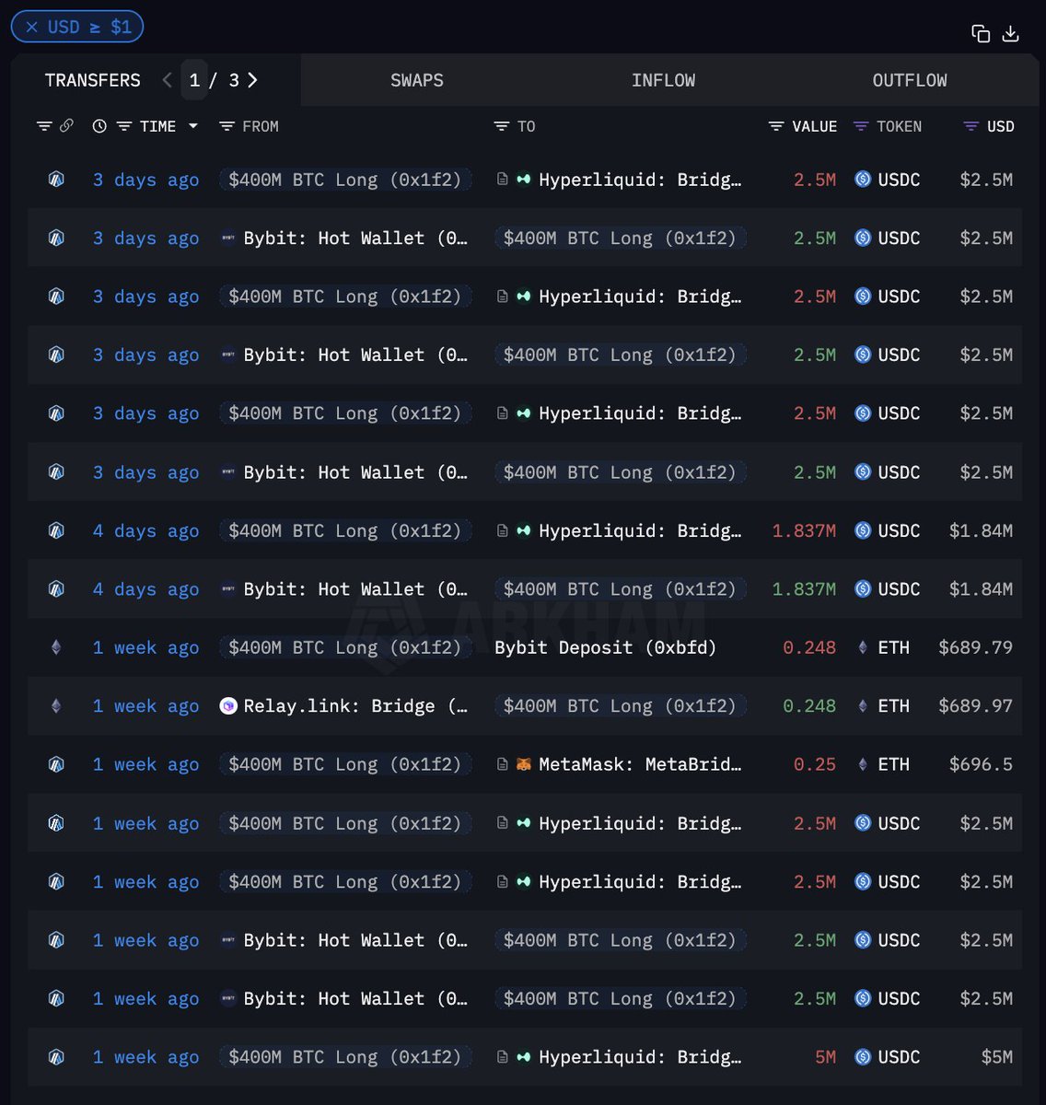The width and height of the screenshot is (1046, 1105).
Task: Open the VALUE column filter
Action: [x=776, y=126]
